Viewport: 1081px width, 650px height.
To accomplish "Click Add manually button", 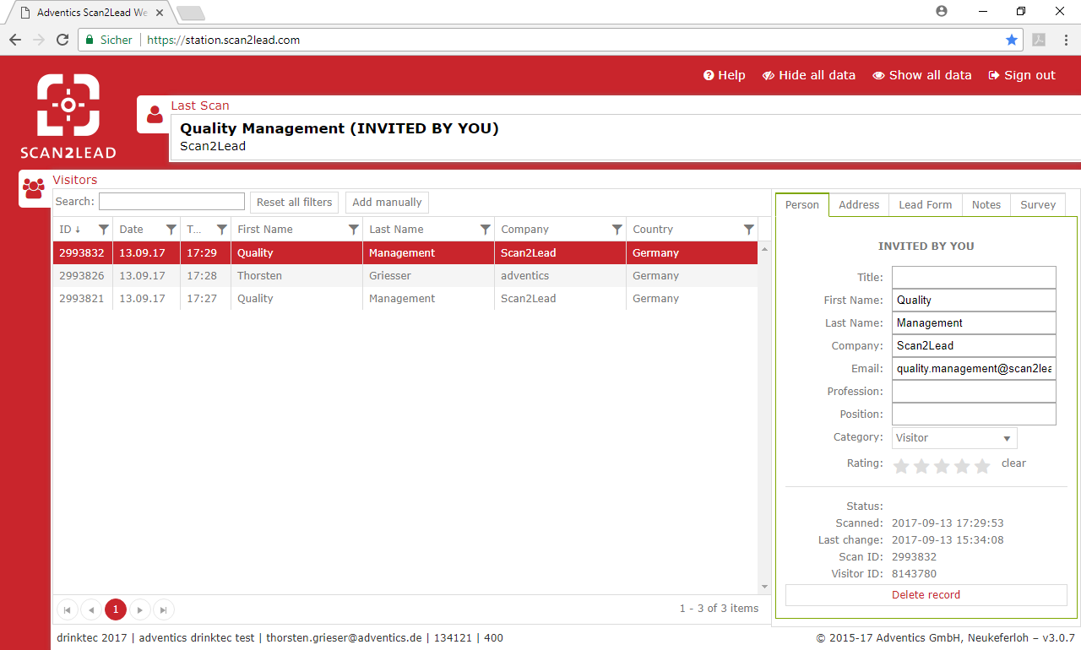I will pyautogui.click(x=387, y=203).
